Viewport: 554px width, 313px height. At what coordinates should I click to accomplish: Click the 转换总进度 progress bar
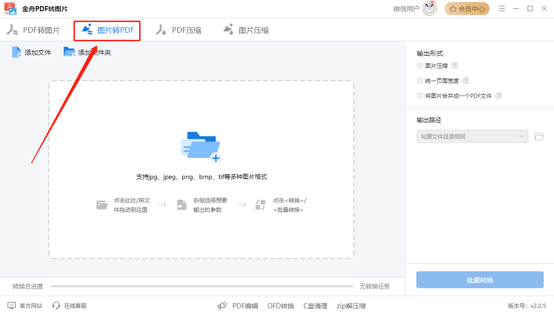click(x=201, y=286)
